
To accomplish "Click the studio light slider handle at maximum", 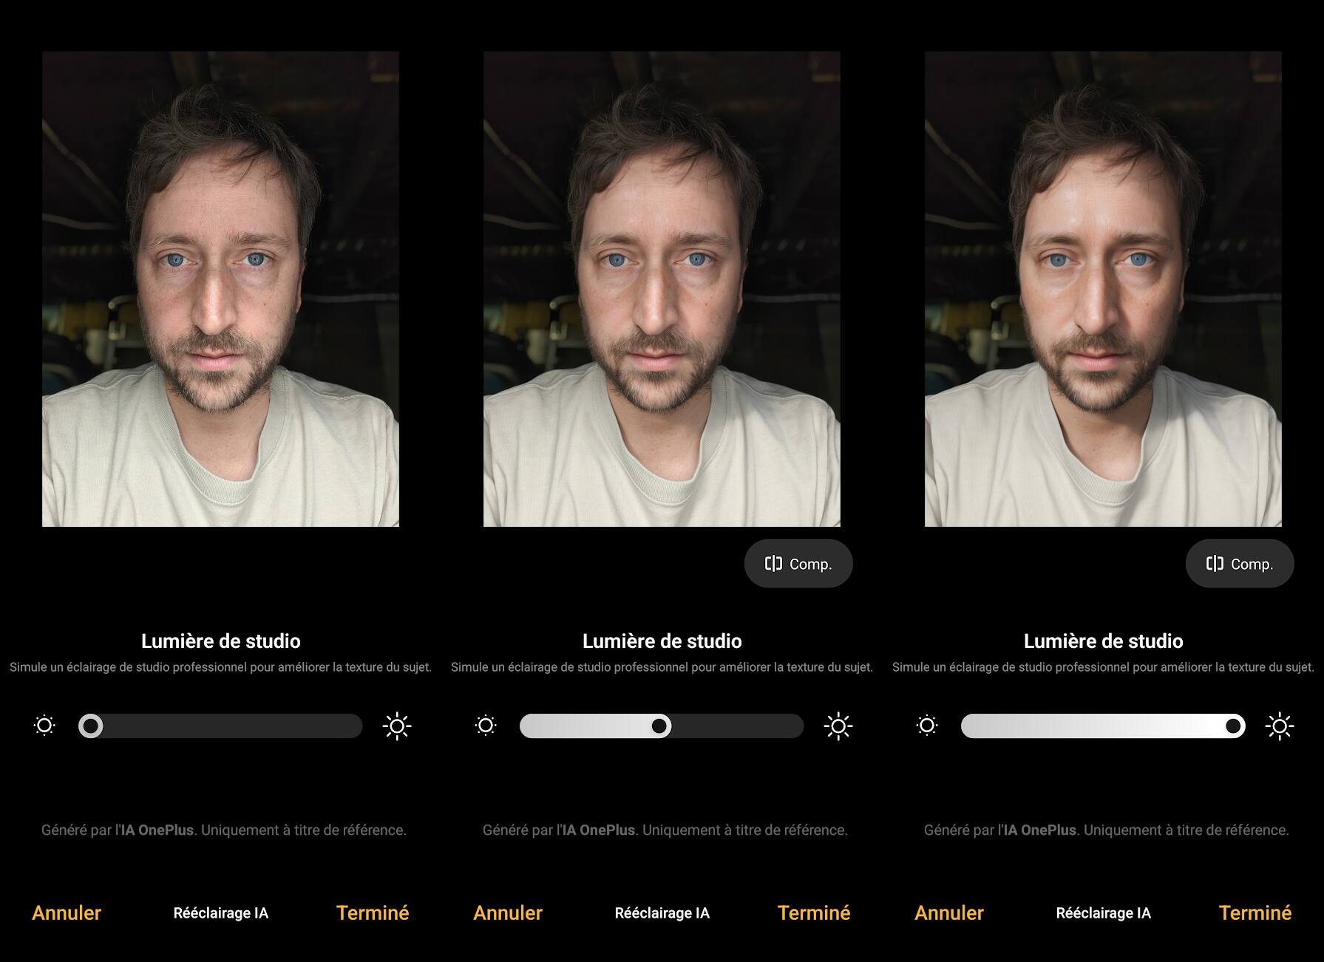I will [1233, 726].
